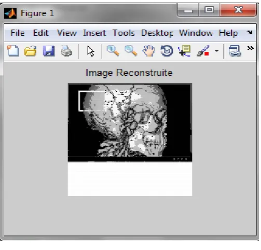Enable the Rotate 3D tool
Screen dimensions: 261x250
[x=167, y=51]
